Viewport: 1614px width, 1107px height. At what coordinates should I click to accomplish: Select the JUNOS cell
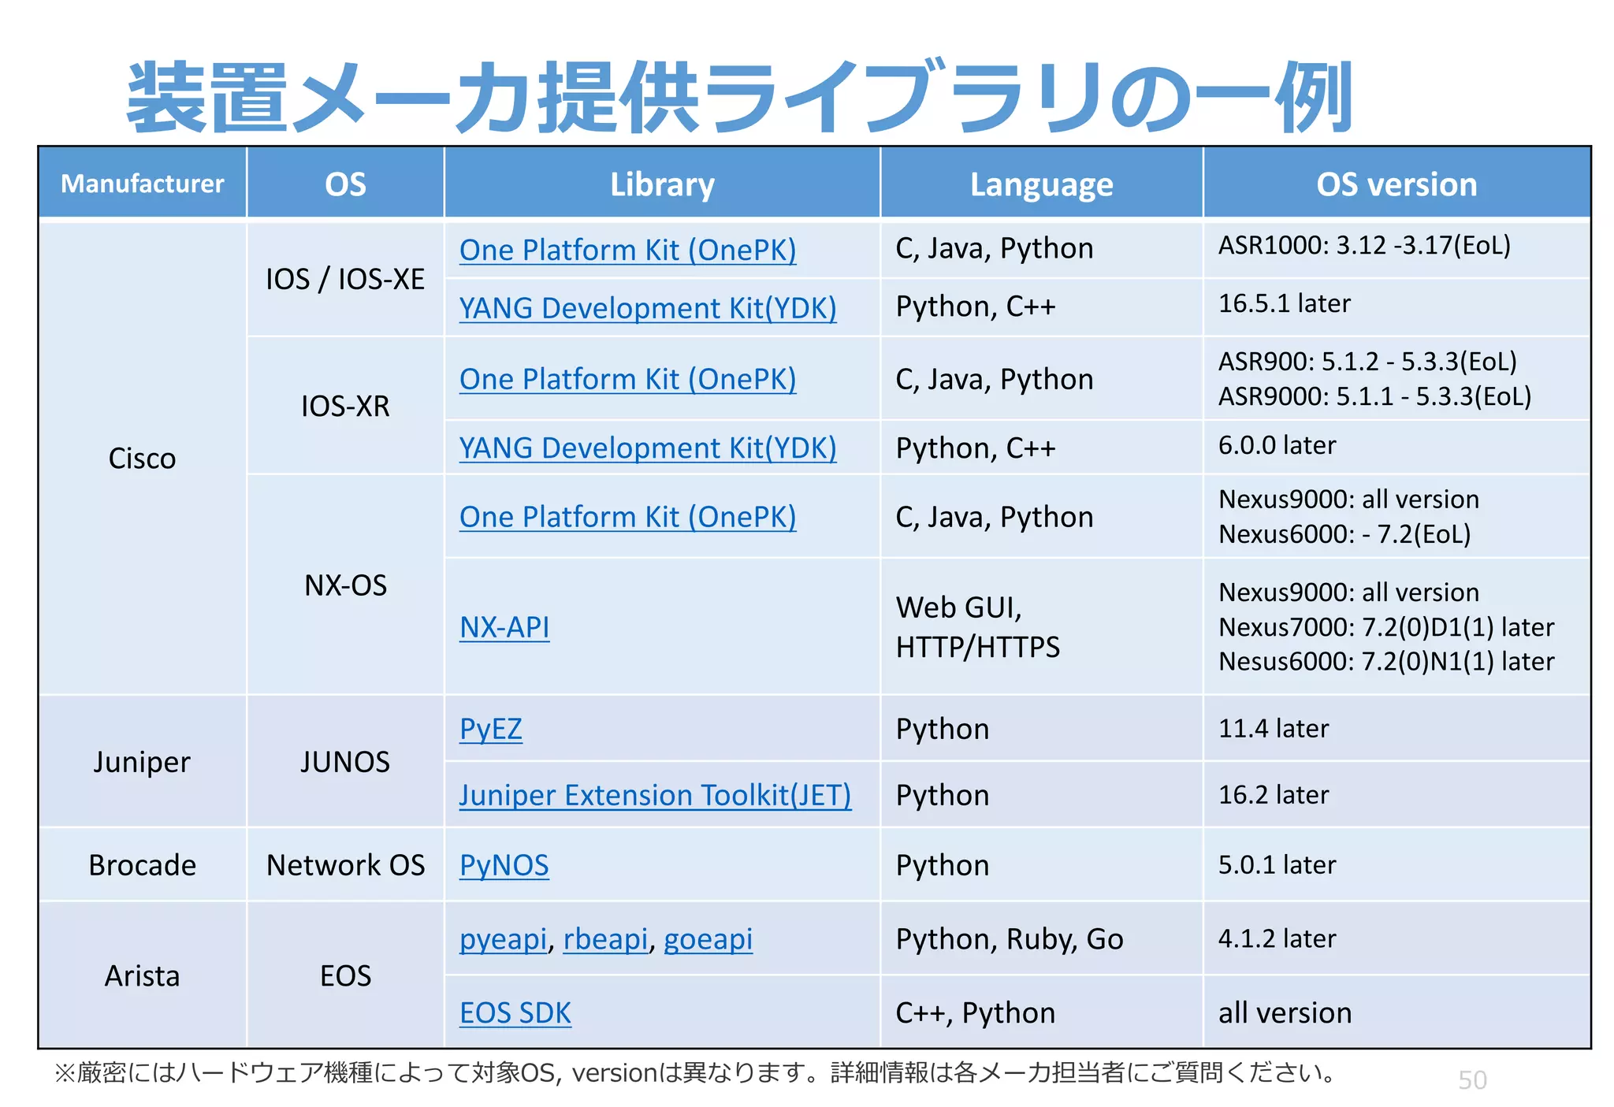tap(346, 762)
